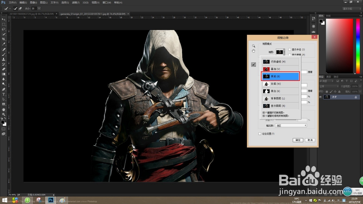The height and width of the screenshot is (204, 363).
Task: Choose Refine Radius tool in options bar
Action: (x=15, y=9)
